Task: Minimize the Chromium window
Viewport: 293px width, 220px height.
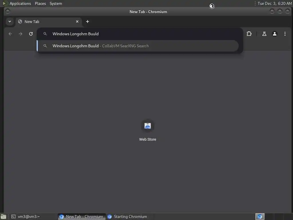Action: [272, 11]
